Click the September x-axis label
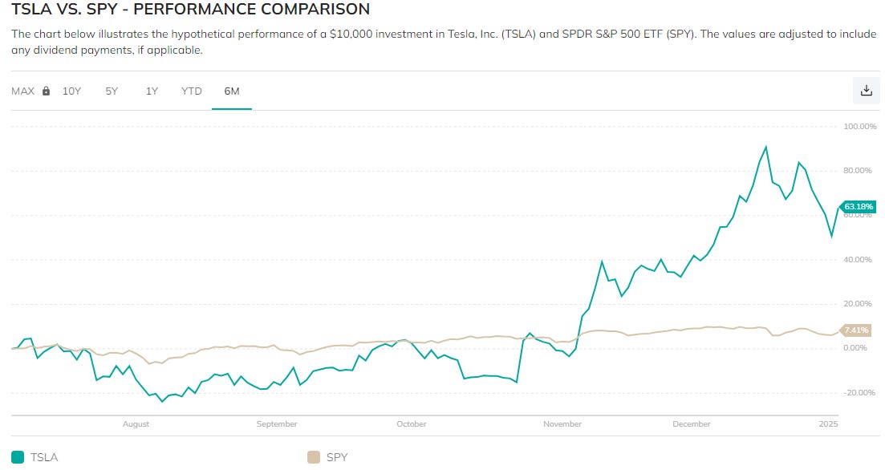The height and width of the screenshot is (470, 885). 277,423
